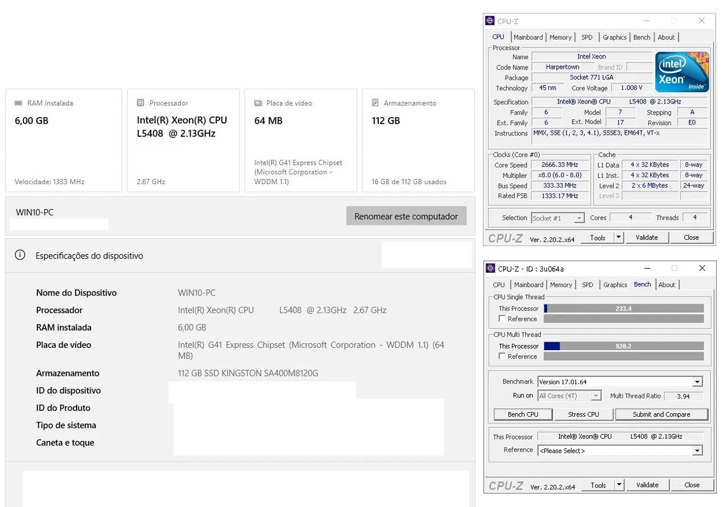This screenshot has width=728, height=507.
Task: Click the Stress CPU button
Action: coord(584,414)
